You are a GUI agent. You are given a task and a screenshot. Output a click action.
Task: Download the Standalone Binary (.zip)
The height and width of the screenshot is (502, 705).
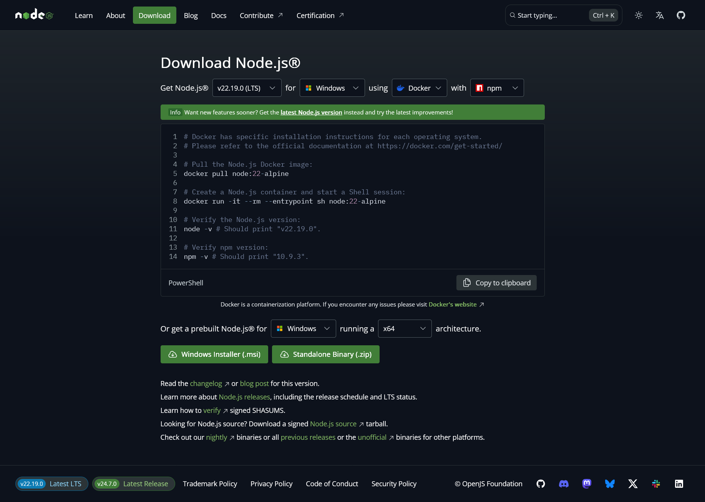coord(326,355)
